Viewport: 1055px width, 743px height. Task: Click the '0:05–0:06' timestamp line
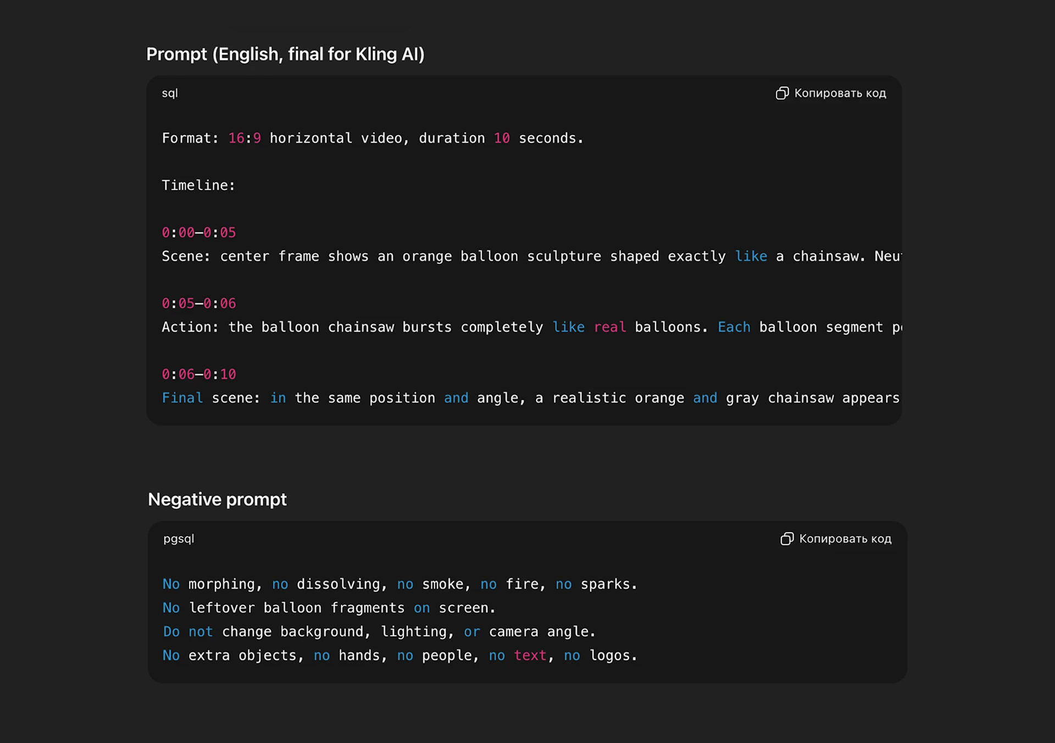(198, 303)
